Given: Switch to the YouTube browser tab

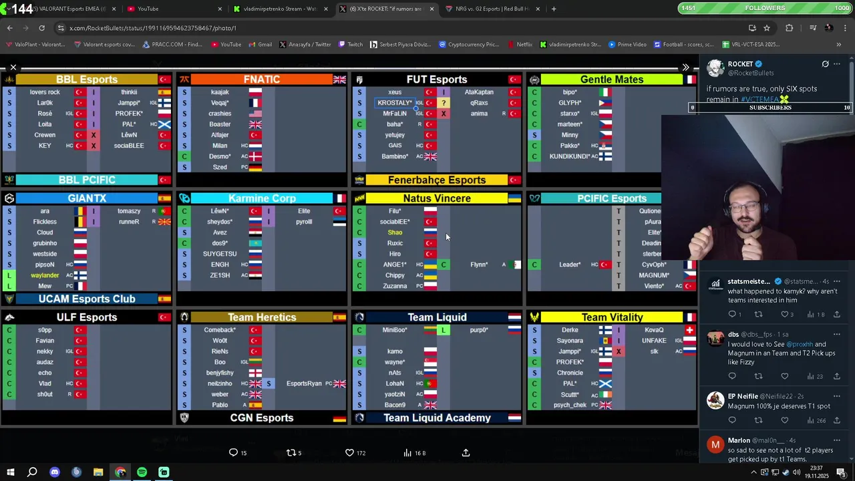Looking at the screenshot, I should click(x=174, y=9).
